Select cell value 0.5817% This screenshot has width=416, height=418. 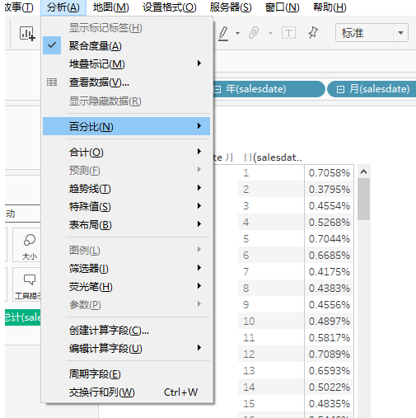[x=330, y=338]
